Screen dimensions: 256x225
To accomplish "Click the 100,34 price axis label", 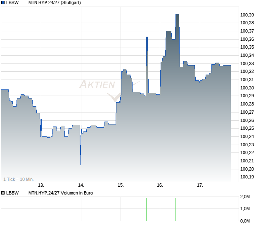I will [247, 55].
